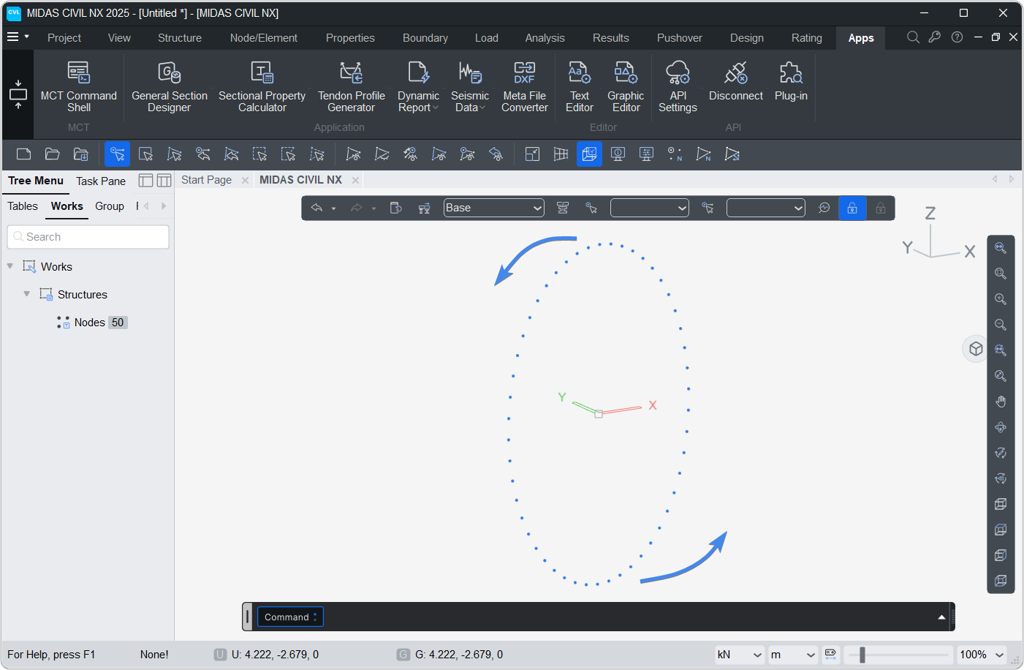This screenshot has width=1024, height=670.
Task: Toggle the blue lock button
Action: click(852, 208)
